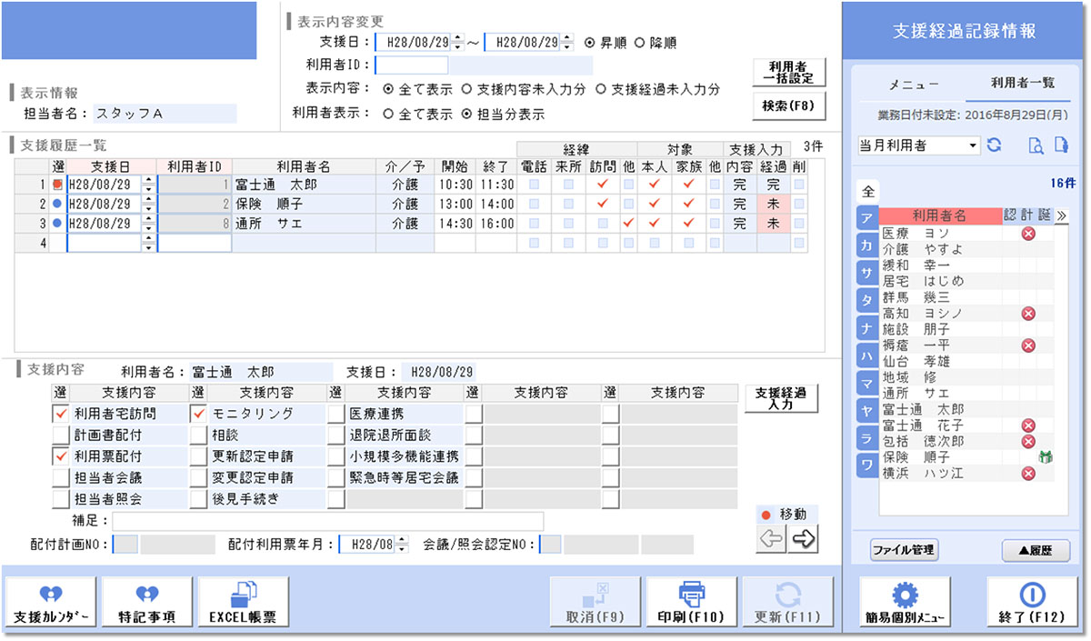Screen dimensions: 1091x641
Task: Open 特記事項 special notes
Action: pyautogui.click(x=146, y=603)
